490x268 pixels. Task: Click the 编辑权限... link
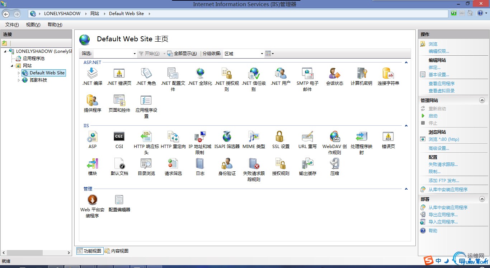439,51
